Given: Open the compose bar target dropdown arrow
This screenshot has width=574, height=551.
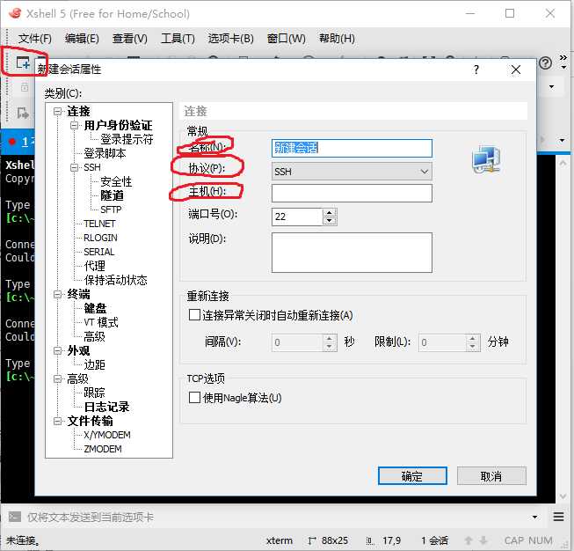Looking at the screenshot, I should tap(534, 517).
